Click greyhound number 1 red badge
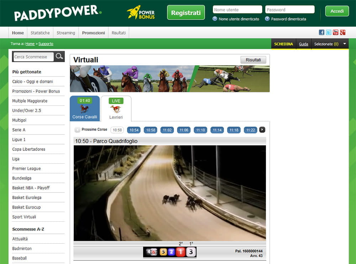 click(x=181, y=252)
